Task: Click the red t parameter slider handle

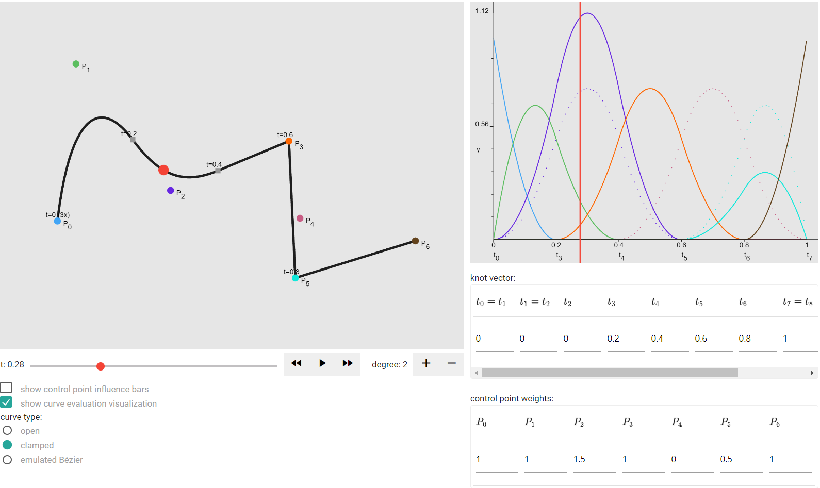Action: [101, 366]
